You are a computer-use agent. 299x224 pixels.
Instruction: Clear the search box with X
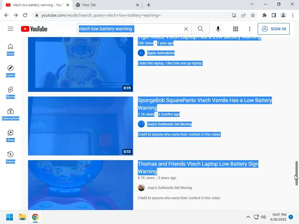pos(186,29)
